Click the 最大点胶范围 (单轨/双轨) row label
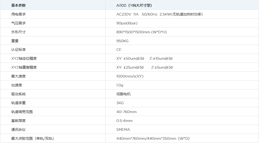 (33, 138)
